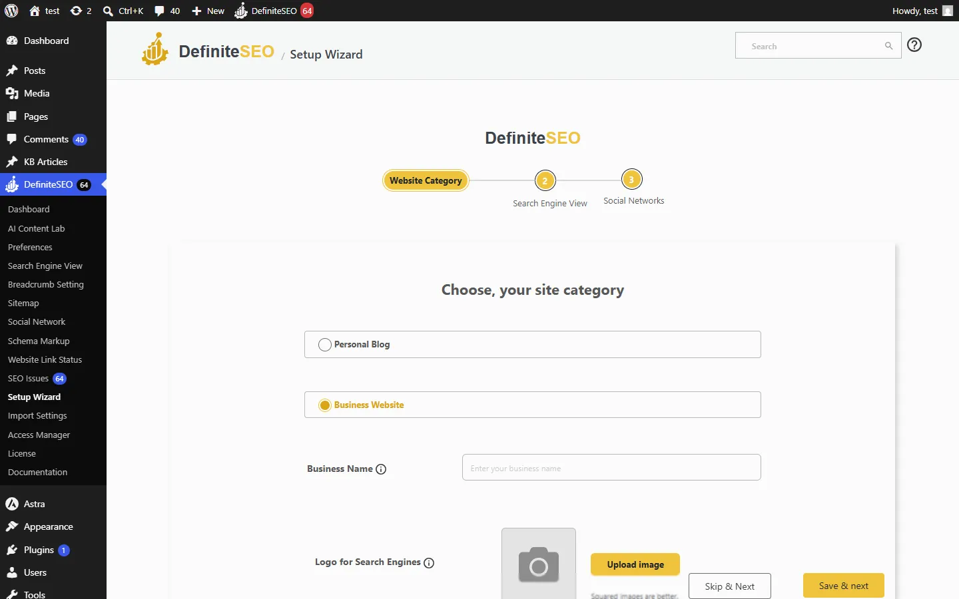Click Skip & Next button
The height and width of the screenshot is (599, 959).
(x=729, y=586)
